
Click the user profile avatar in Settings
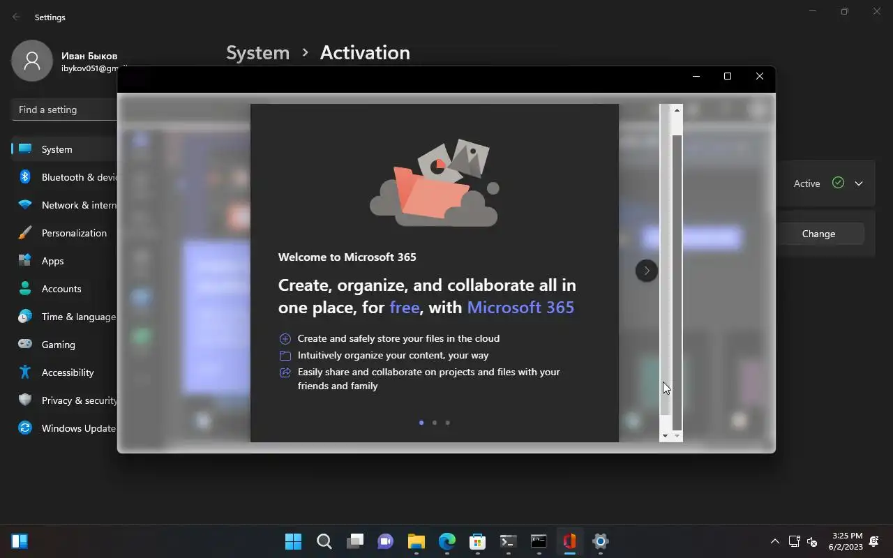[x=32, y=61]
